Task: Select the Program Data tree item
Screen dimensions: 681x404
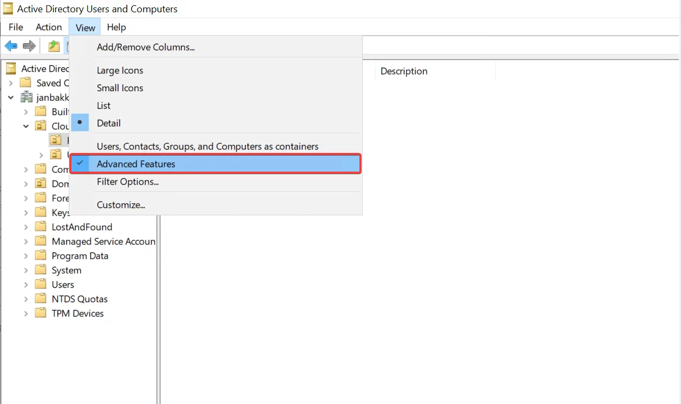Action: tap(80, 256)
